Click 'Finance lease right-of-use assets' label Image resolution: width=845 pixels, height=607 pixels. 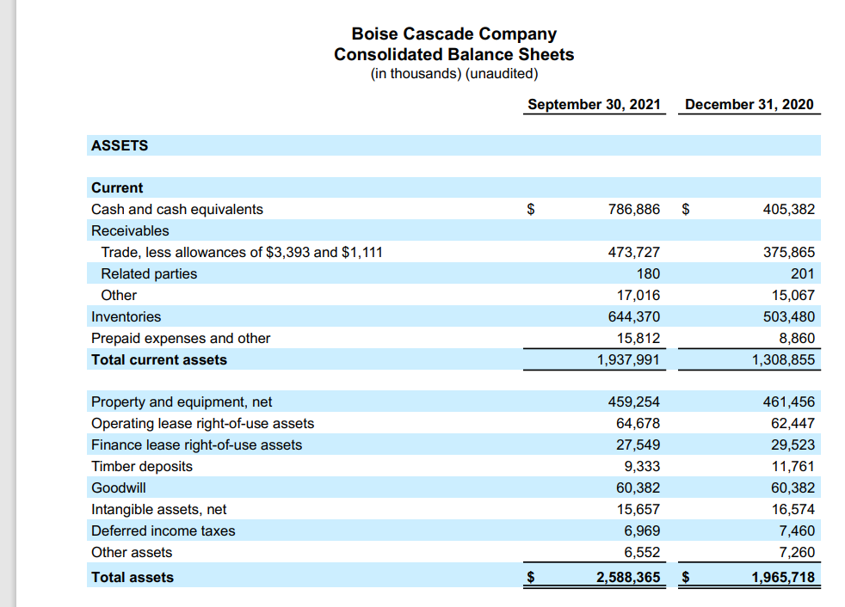coord(197,445)
